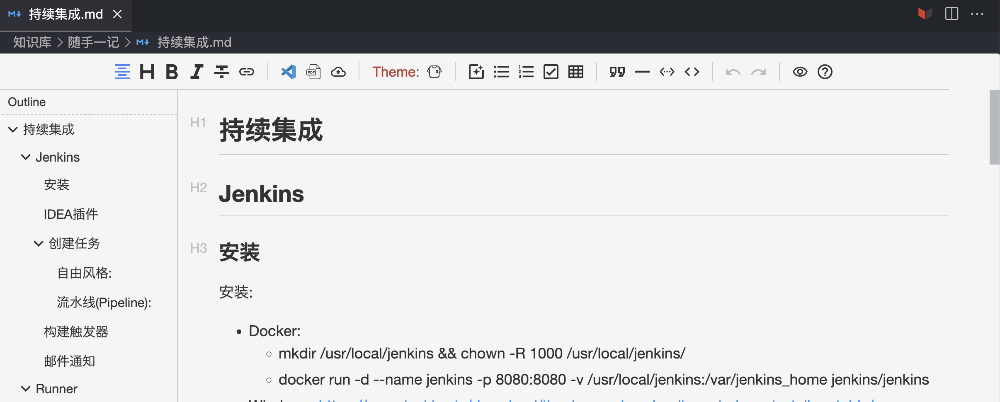
Task: Apply italic formatting
Action: pyautogui.click(x=197, y=72)
